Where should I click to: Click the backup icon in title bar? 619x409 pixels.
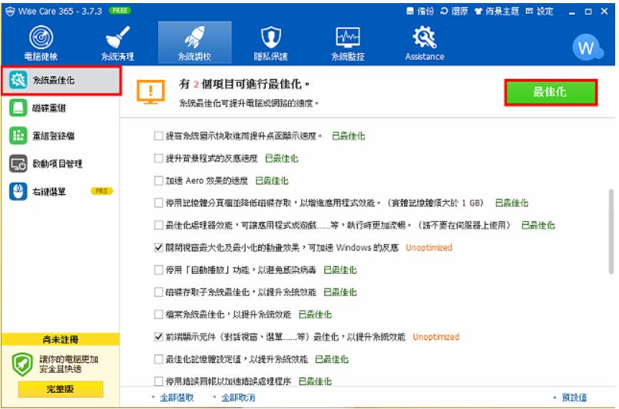pyautogui.click(x=410, y=11)
